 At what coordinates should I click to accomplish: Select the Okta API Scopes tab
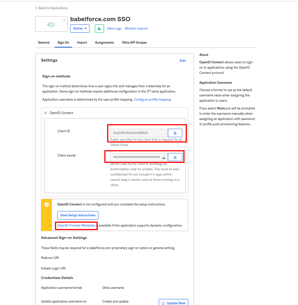pos(134,43)
